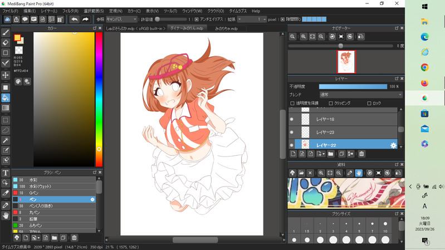Open the キャンバス reference dropdown
Image resolution: width=445 pixels, height=250 pixels.
121,19
